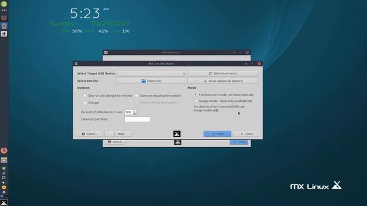The image size is (367, 206).
Task: Open the file manager from the panel
Action: (4, 160)
